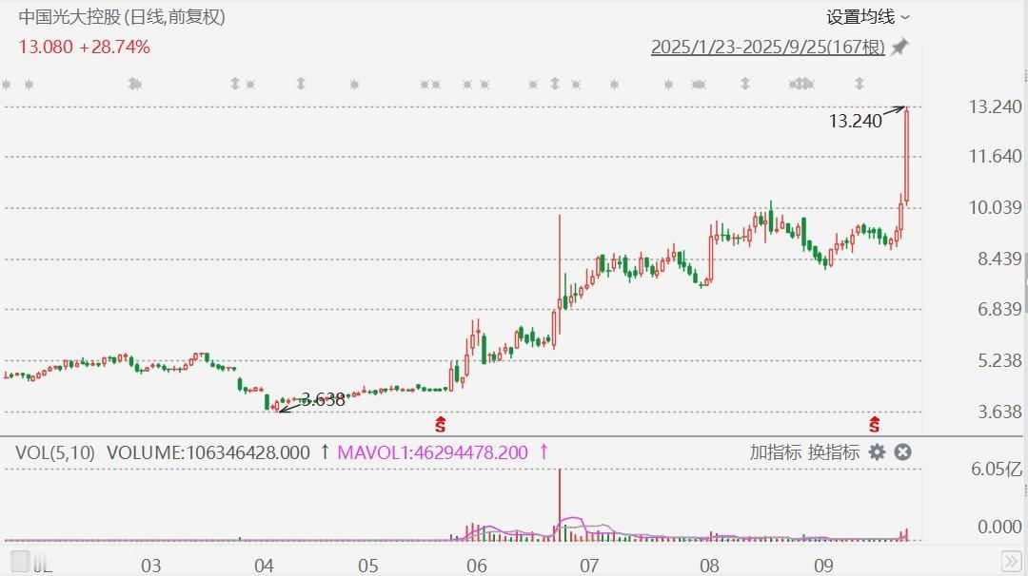Click the latest price 13.080
1028x576 pixels.
46,48
